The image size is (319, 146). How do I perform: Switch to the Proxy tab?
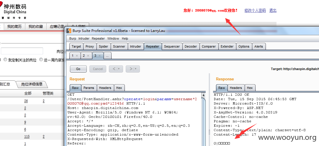90,46
